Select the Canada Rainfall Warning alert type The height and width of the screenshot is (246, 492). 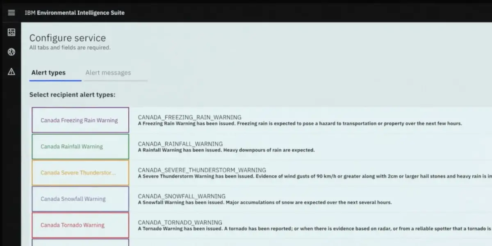[80, 146]
